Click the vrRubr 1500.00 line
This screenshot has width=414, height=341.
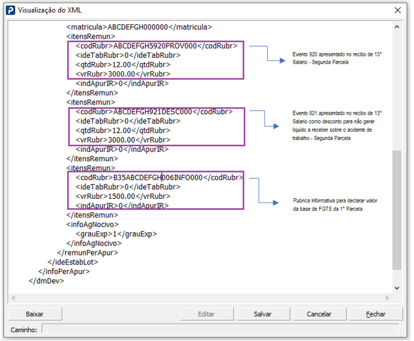coord(123,196)
